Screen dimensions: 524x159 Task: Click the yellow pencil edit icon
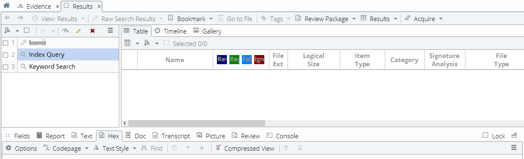tap(78, 31)
